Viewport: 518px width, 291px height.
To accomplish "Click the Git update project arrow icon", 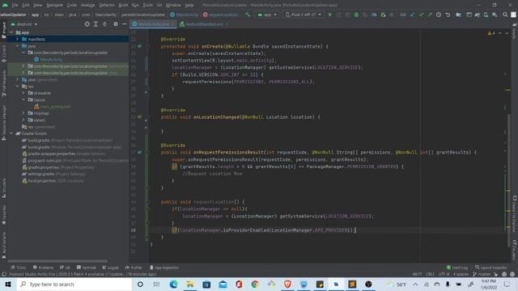I will [x=412, y=15].
